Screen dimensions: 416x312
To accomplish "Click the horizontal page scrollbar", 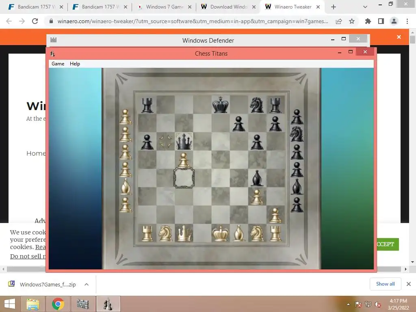I will click(204, 269).
